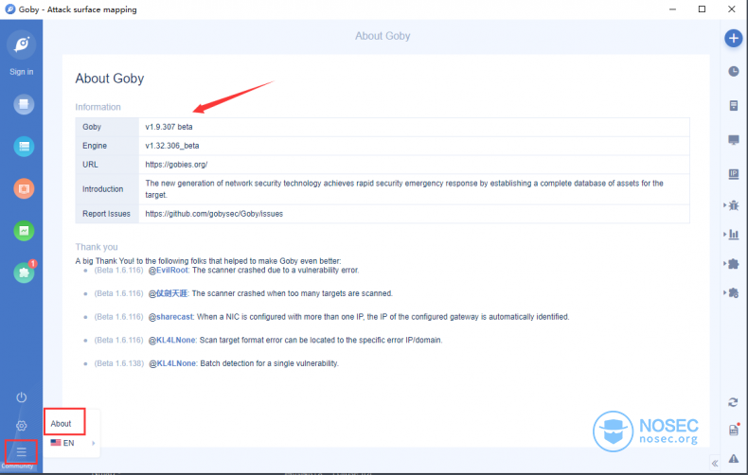Click @KL4LNone on the batch detection row
748x475 pixels.
172,363
